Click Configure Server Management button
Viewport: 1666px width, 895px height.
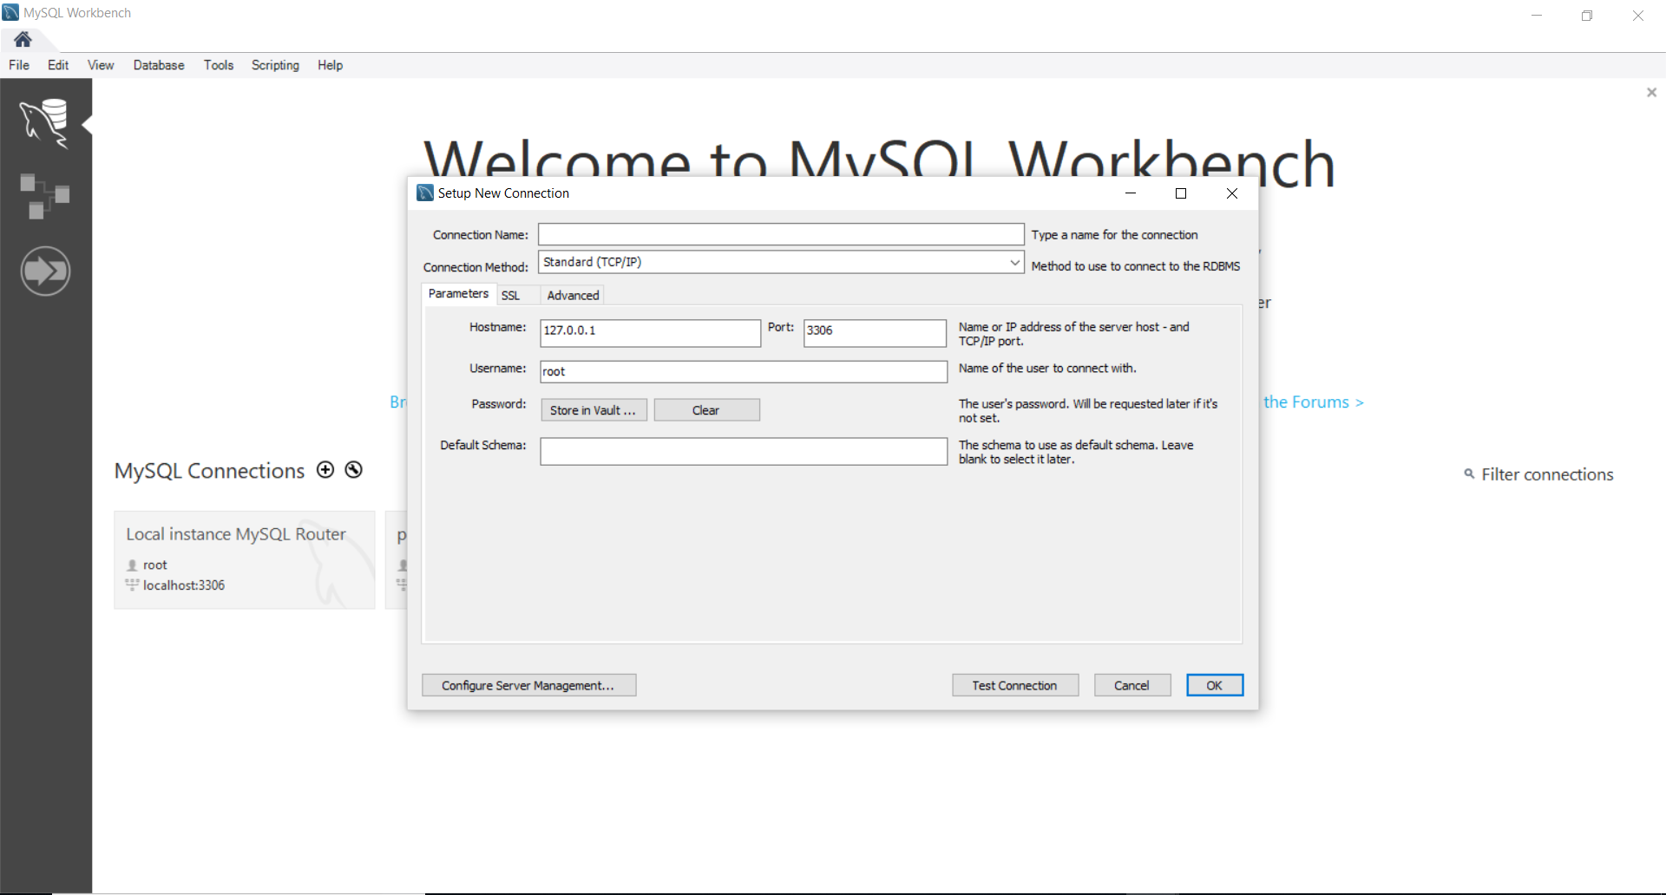click(x=528, y=685)
